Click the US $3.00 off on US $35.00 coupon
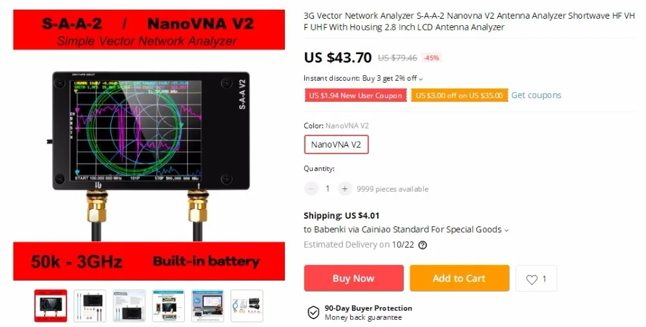The image size is (646, 327). (x=459, y=95)
